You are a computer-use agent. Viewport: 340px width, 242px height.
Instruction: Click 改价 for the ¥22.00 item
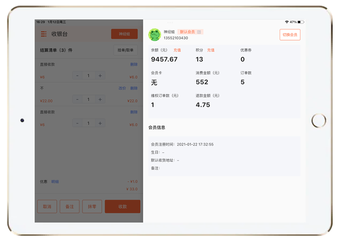122,88
